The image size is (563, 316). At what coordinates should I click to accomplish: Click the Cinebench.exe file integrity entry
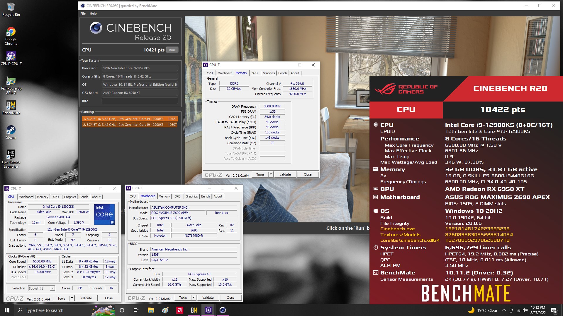click(397, 229)
